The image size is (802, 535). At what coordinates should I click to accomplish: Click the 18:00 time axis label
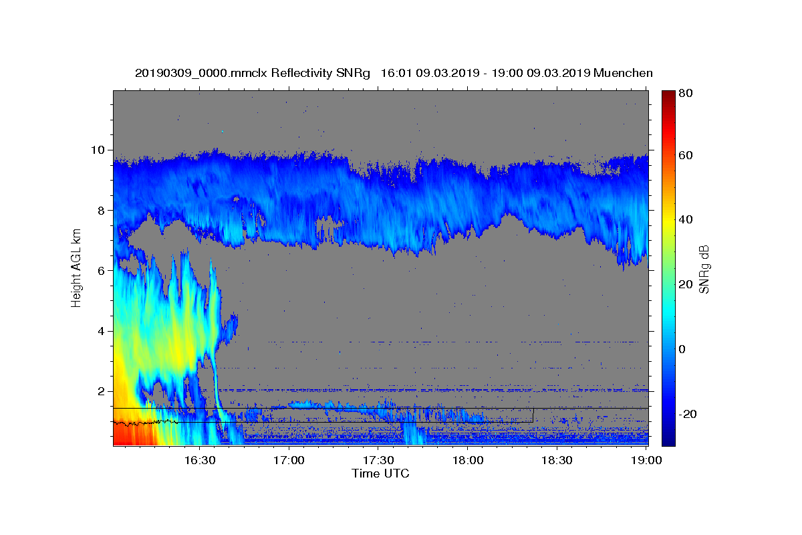[x=468, y=460]
